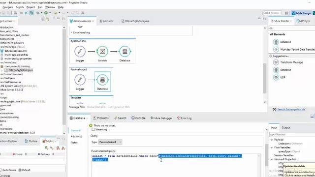Open the Notes section of Database properties
The height and width of the screenshot is (177, 315).
coord(74,143)
